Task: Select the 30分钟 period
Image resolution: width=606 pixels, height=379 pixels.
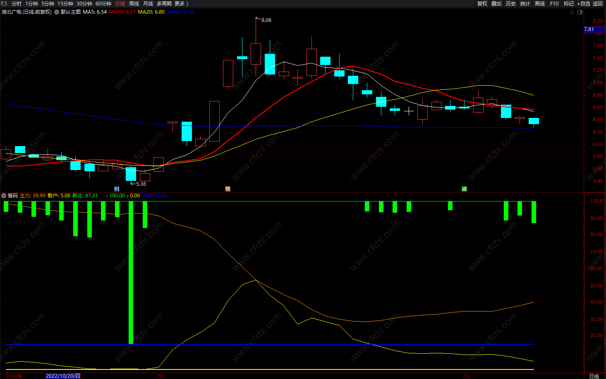Action: click(x=84, y=4)
